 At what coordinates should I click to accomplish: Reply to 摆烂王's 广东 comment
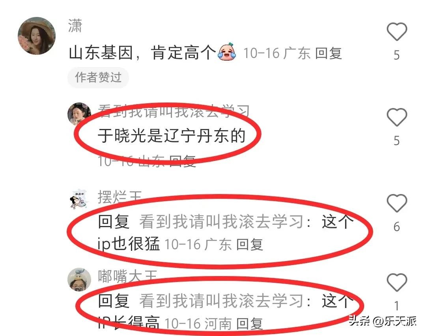[249, 244]
